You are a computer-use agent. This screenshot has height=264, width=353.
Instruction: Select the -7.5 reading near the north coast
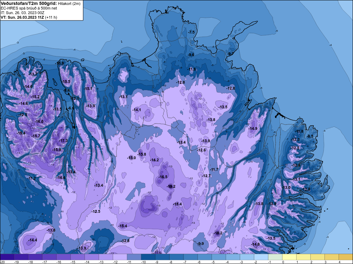click(x=191, y=32)
